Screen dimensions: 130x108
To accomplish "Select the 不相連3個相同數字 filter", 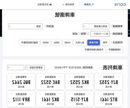I will coord(94,49).
